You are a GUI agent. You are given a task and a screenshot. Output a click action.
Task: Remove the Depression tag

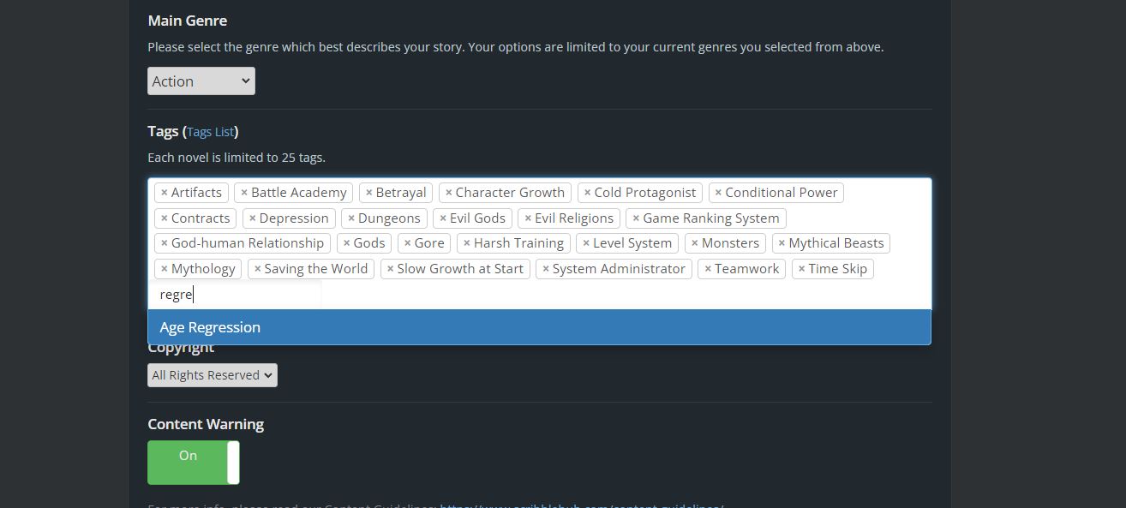click(x=253, y=218)
